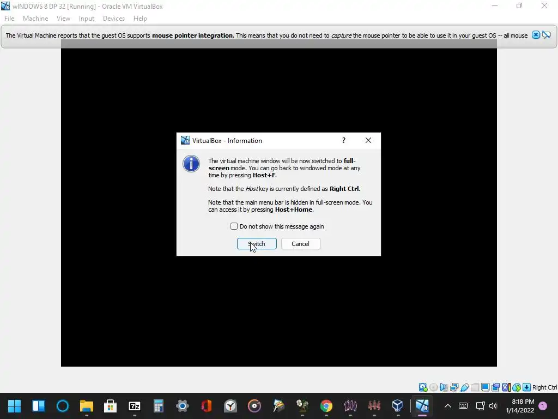Click the VirtualBox icon in the window title bar
Screen dimensions: 558x419
[5, 6]
